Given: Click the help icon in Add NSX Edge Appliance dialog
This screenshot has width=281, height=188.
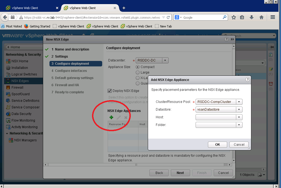Looking at the screenshot, I should point(247,80).
